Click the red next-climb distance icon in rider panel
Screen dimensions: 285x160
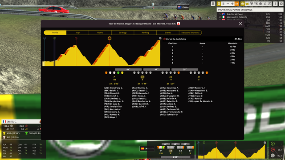(x=26, y=126)
